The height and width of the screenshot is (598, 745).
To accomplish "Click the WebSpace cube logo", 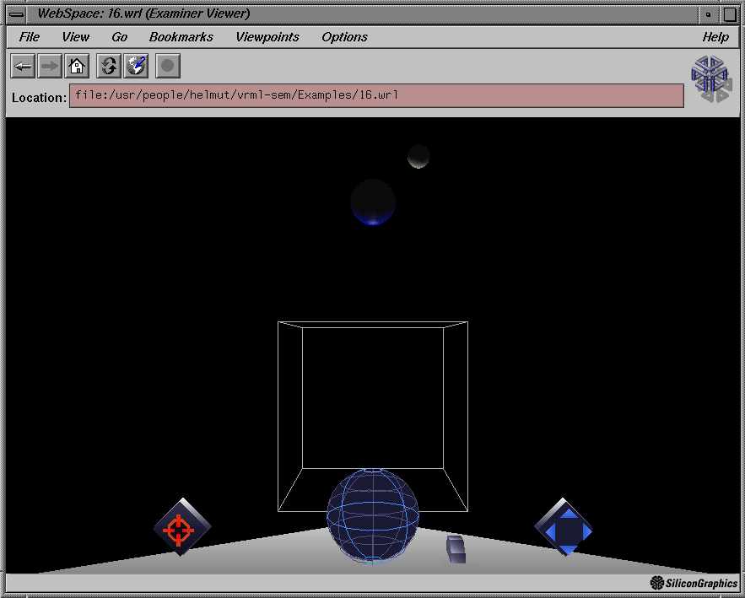I will pos(710,78).
